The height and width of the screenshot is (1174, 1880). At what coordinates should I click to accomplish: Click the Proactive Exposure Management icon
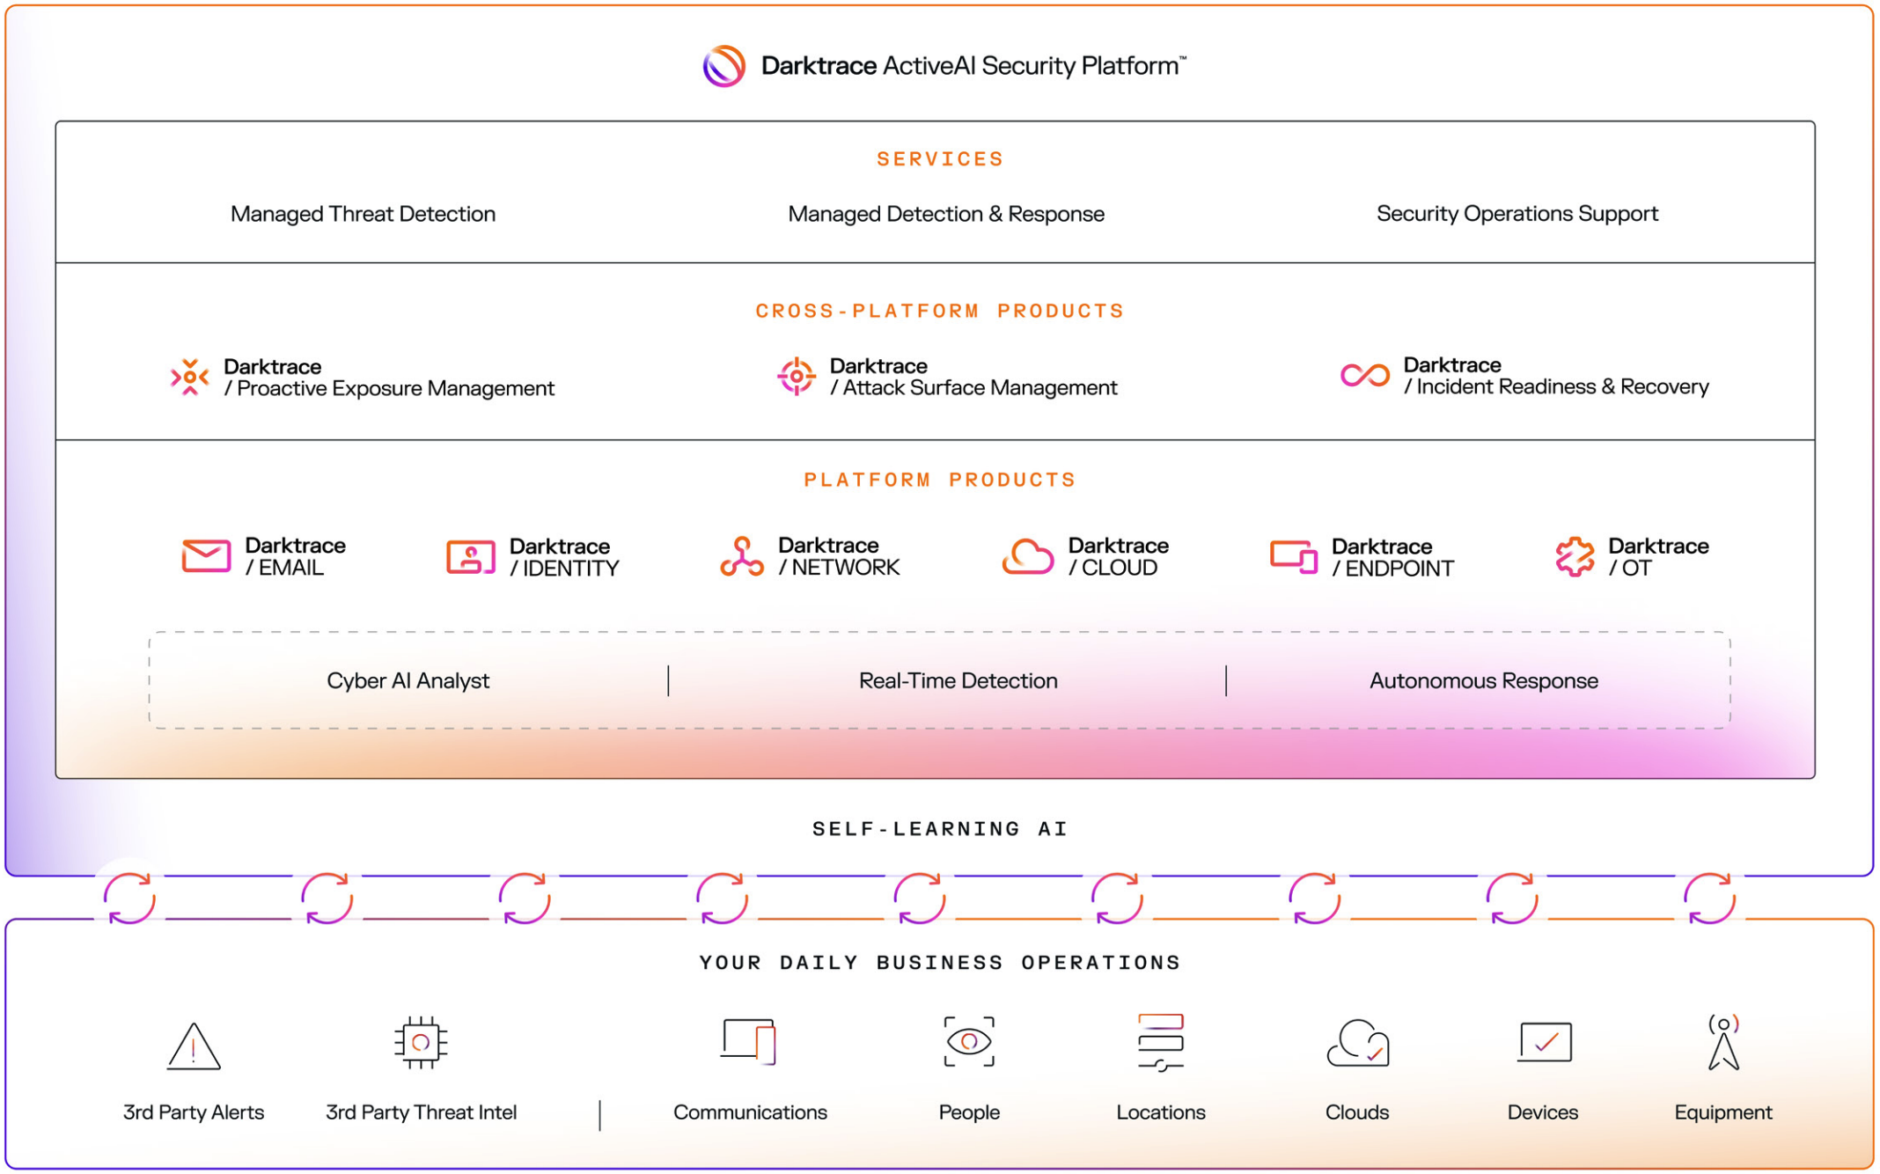189,378
